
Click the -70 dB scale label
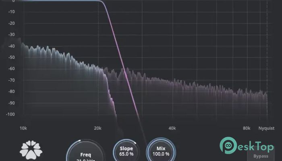[x=11, y=80]
